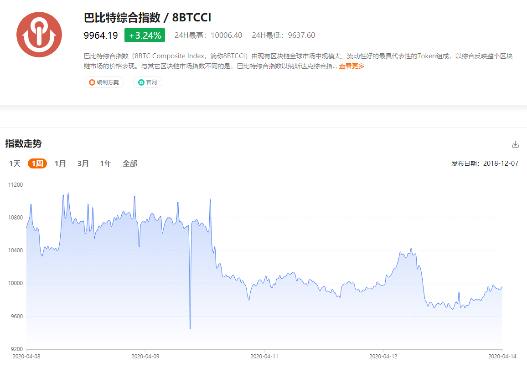
Task: Click the 巴比特综合指数 / 8BTCCI title
Action: [148, 17]
